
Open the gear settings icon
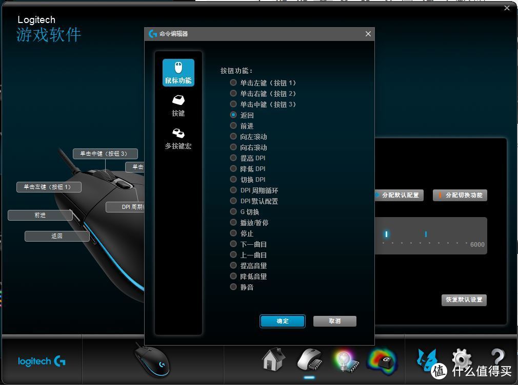462,358
